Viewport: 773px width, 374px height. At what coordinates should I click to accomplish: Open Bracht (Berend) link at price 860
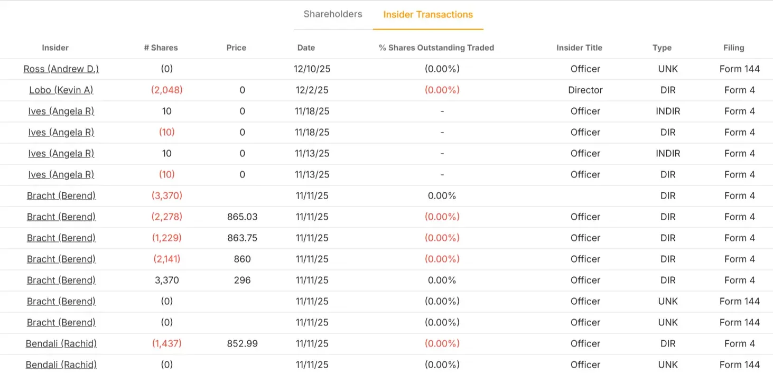61,259
